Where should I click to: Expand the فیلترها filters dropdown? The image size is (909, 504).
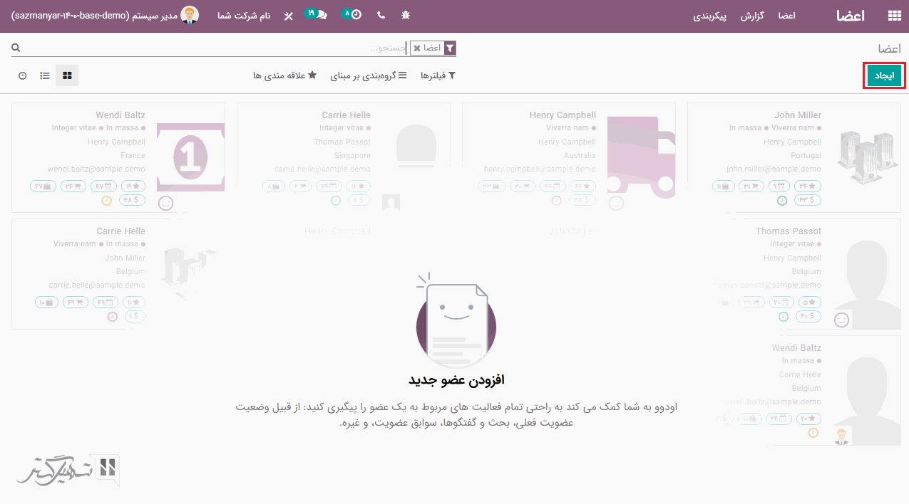tap(438, 75)
